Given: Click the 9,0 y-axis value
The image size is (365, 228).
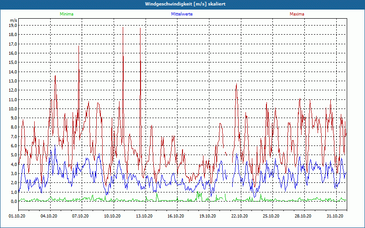Looking at the screenshot, I should (14, 118).
